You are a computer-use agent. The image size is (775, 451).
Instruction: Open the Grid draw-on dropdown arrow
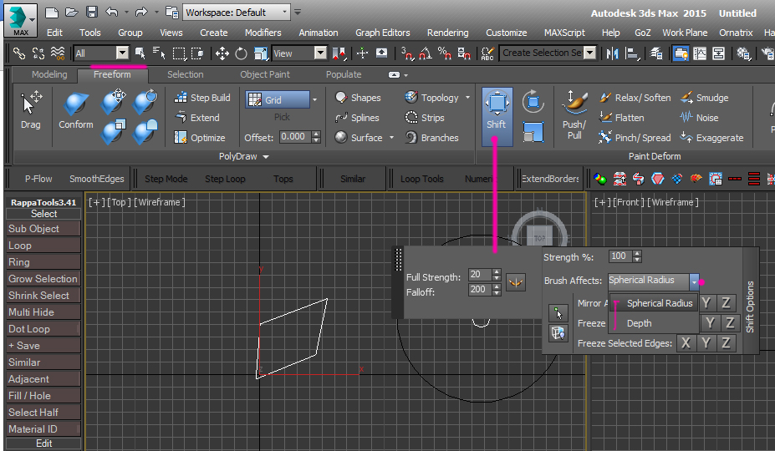(x=315, y=99)
